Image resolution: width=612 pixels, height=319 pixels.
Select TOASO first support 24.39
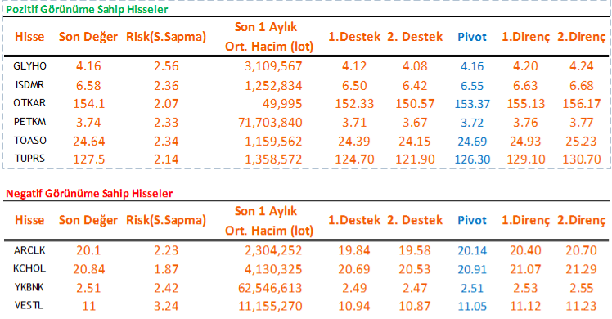[354, 142]
